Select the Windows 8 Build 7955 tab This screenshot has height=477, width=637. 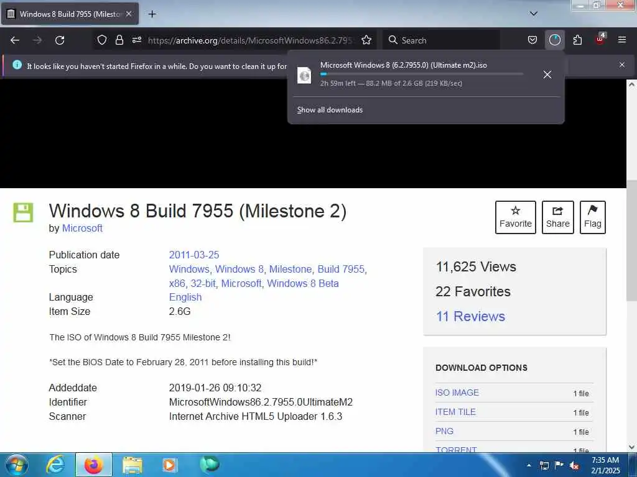click(70, 14)
